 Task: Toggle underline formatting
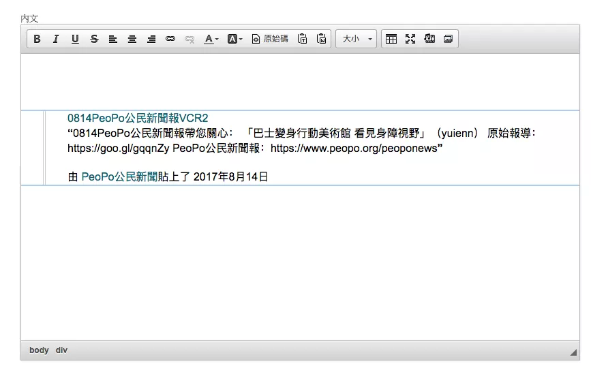point(75,39)
